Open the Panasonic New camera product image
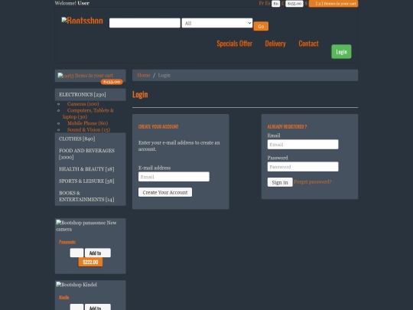Screen dimensions: 413x310 tap(86, 226)
